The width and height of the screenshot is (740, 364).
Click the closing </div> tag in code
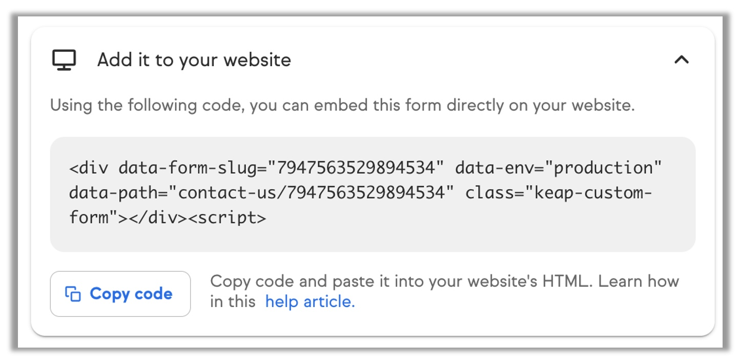[x=158, y=218]
